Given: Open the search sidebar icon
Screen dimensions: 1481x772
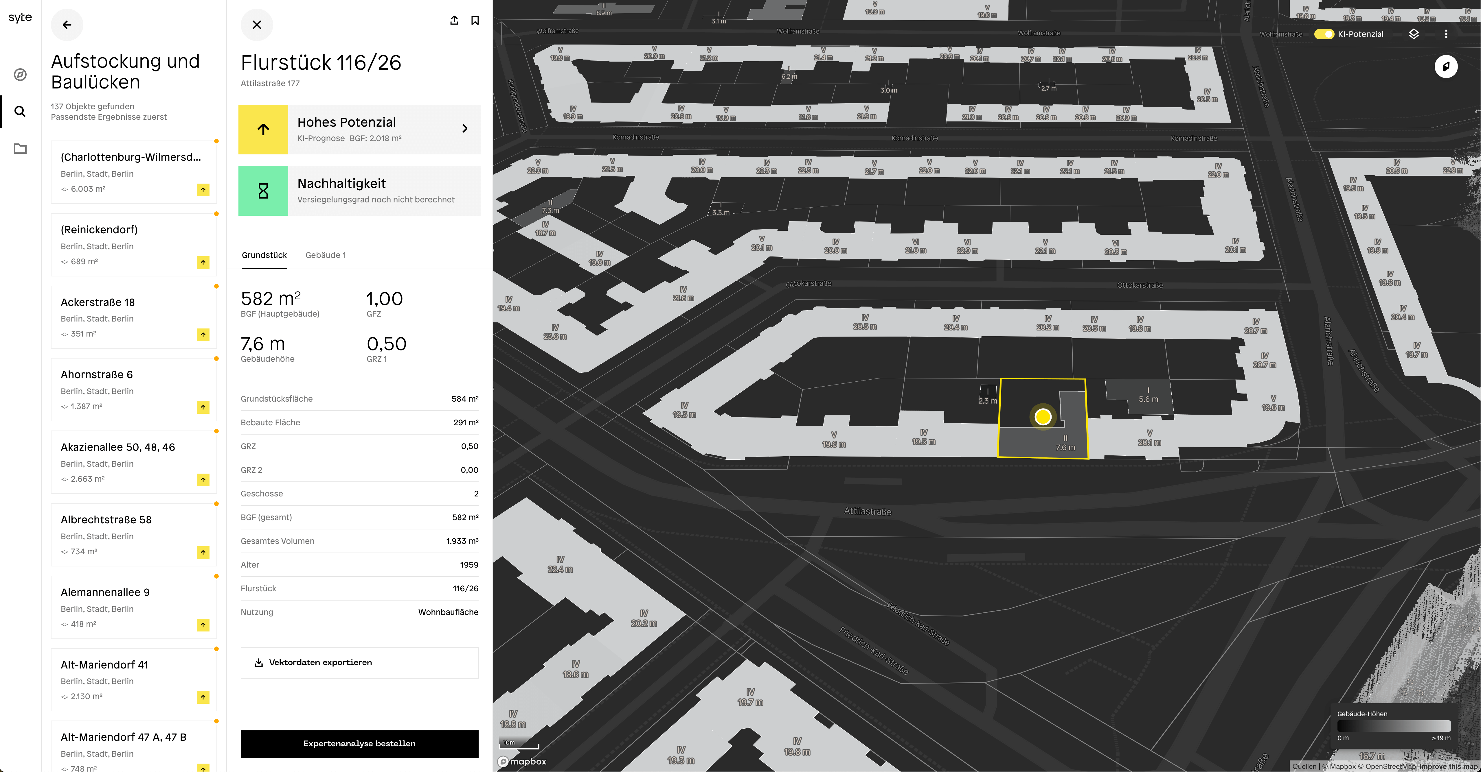Looking at the screenshot, I should click(20, 111).
